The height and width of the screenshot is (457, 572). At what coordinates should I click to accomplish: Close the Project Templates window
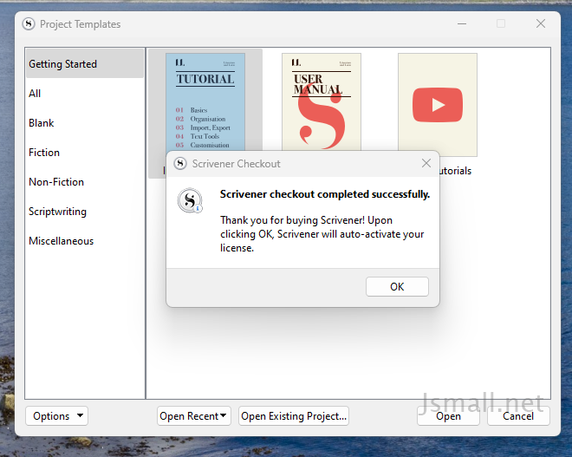coord(541,23)
